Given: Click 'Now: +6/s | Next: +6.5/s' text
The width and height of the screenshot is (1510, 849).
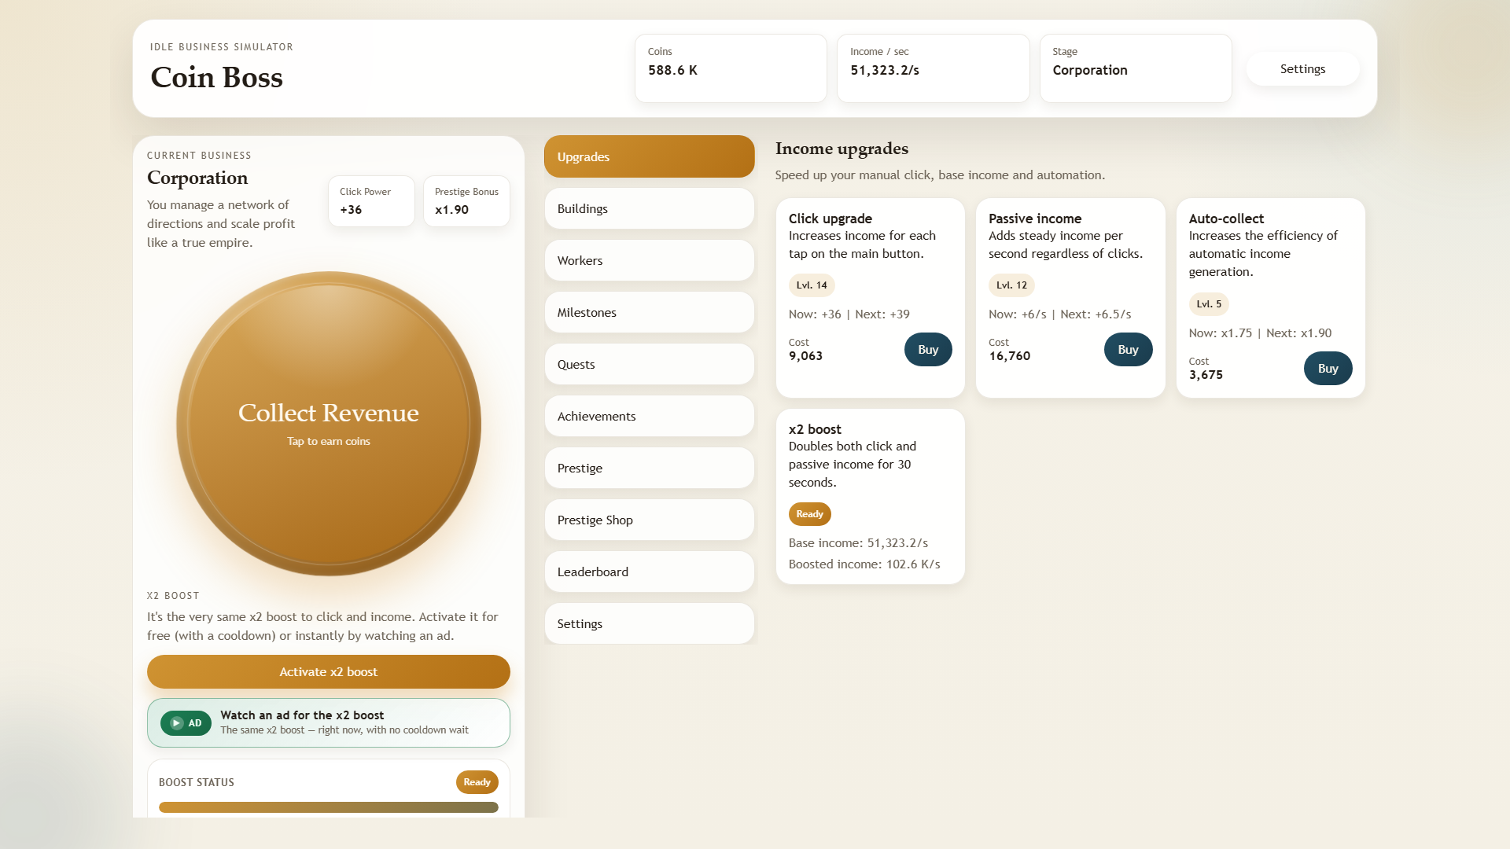Looking at the screenshot, I should [x=1060, y=314].
